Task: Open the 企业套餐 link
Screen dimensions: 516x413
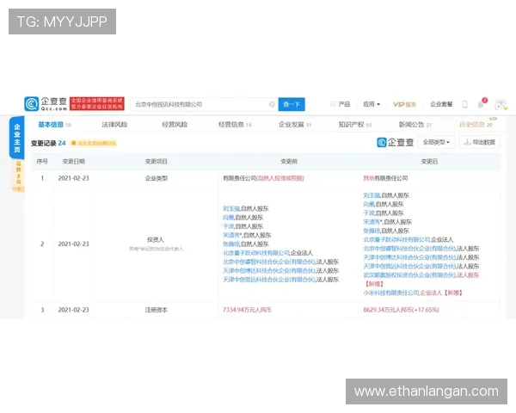Action: pos(441,104)
